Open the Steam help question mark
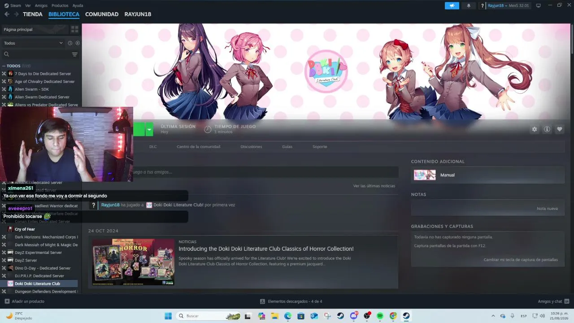The height and width of the screenshot is (323, 574). [483, 6]
